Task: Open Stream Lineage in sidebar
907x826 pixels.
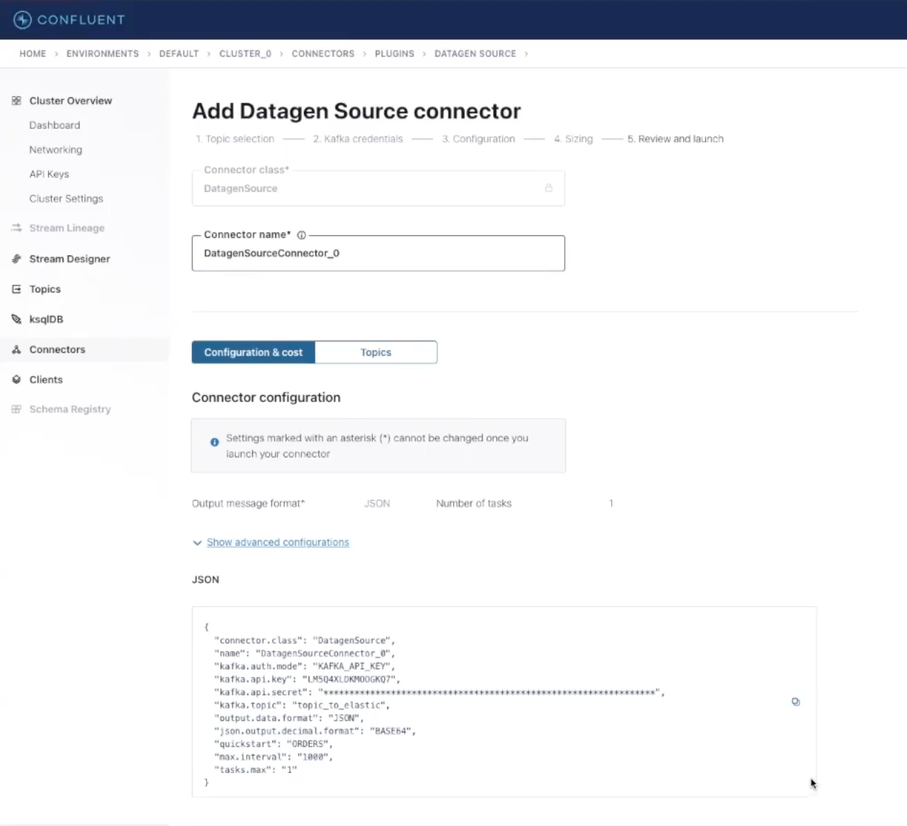Action: point(67,228)
